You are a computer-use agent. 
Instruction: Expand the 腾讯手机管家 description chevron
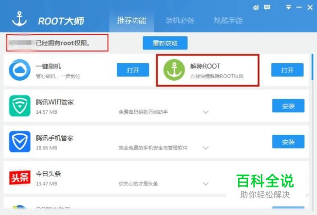coord(206,148)
